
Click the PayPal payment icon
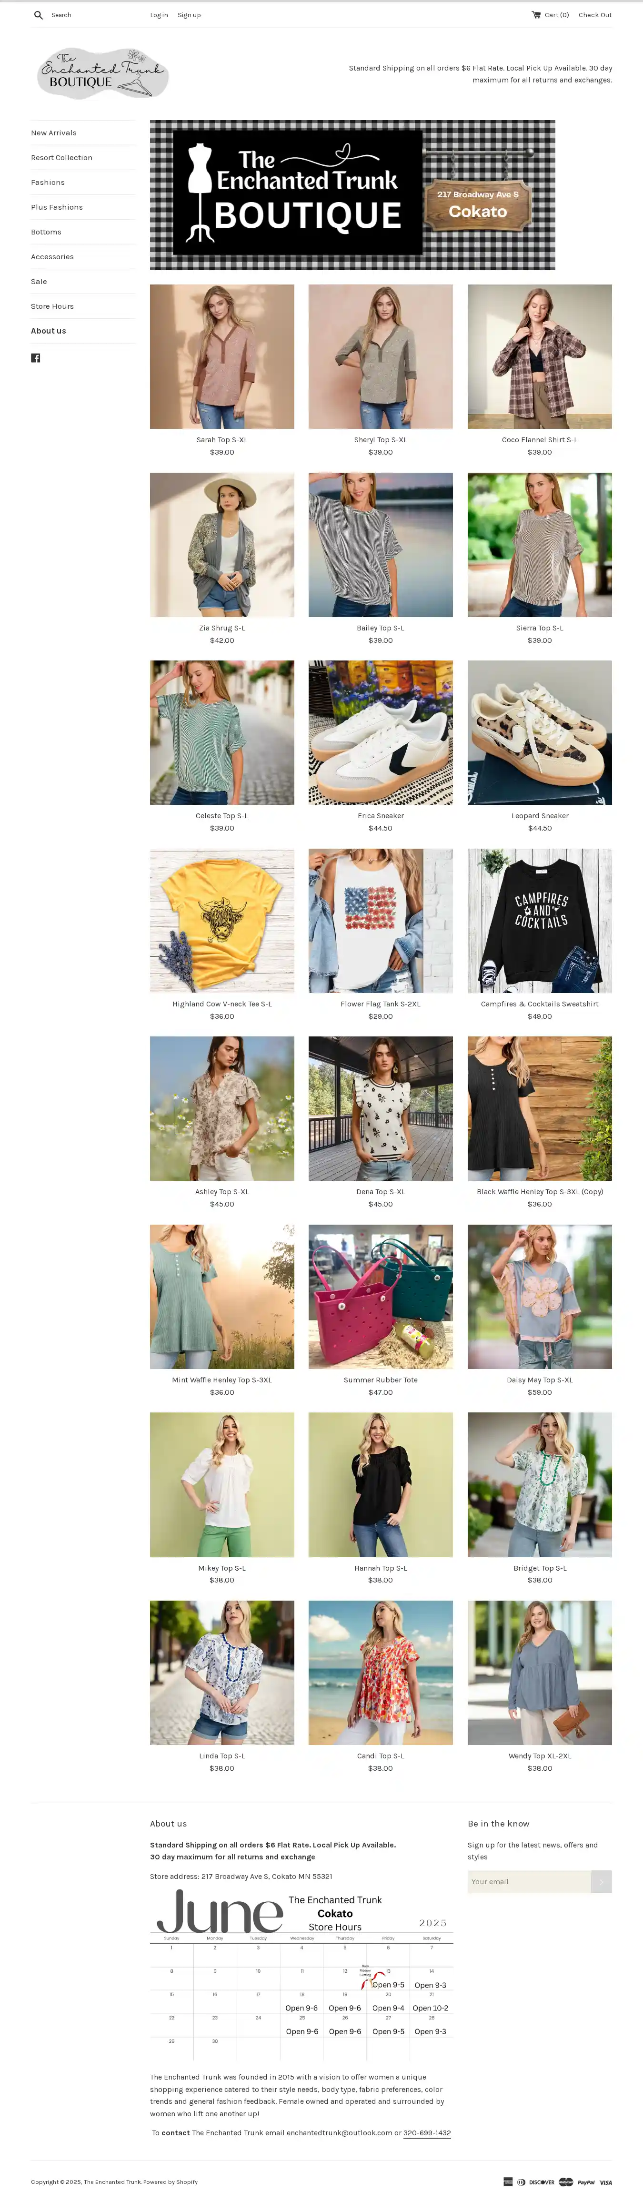(x=586, y=2182)
